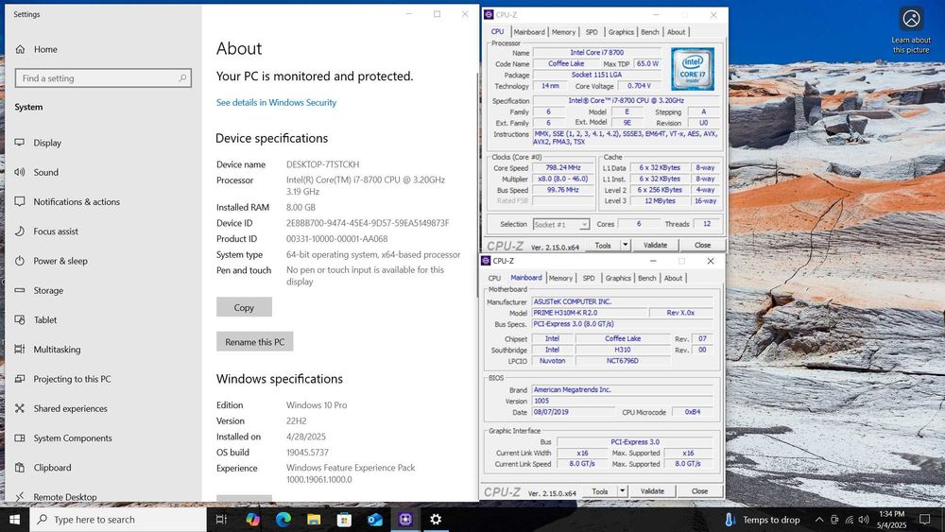The width and height of the screenshot is (945, 532).
Task: Open the taskbar clock showing 1:34 PM
Action: [891, 520]
